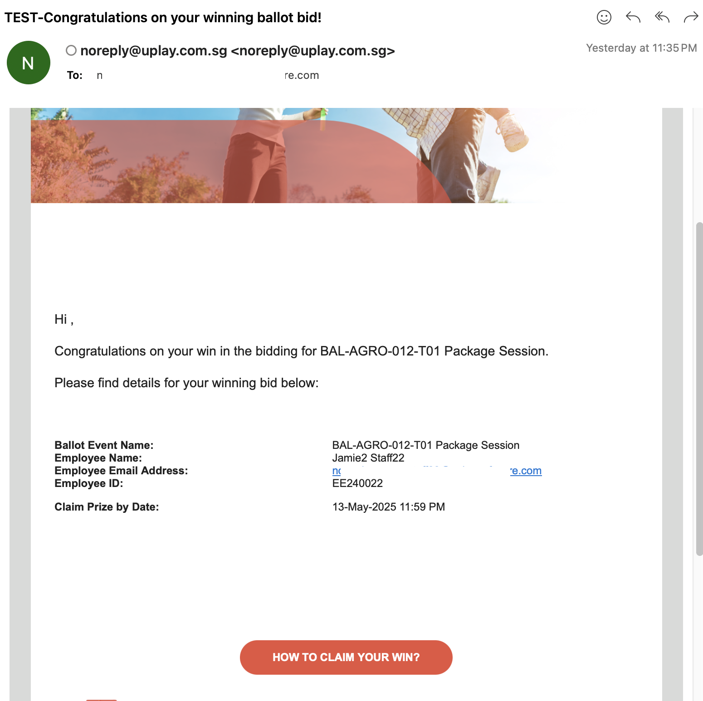Click the Yesterday at 11:35 PM timestamp
This screenshot has width=703, height=701.
click(x=641, y=48)
